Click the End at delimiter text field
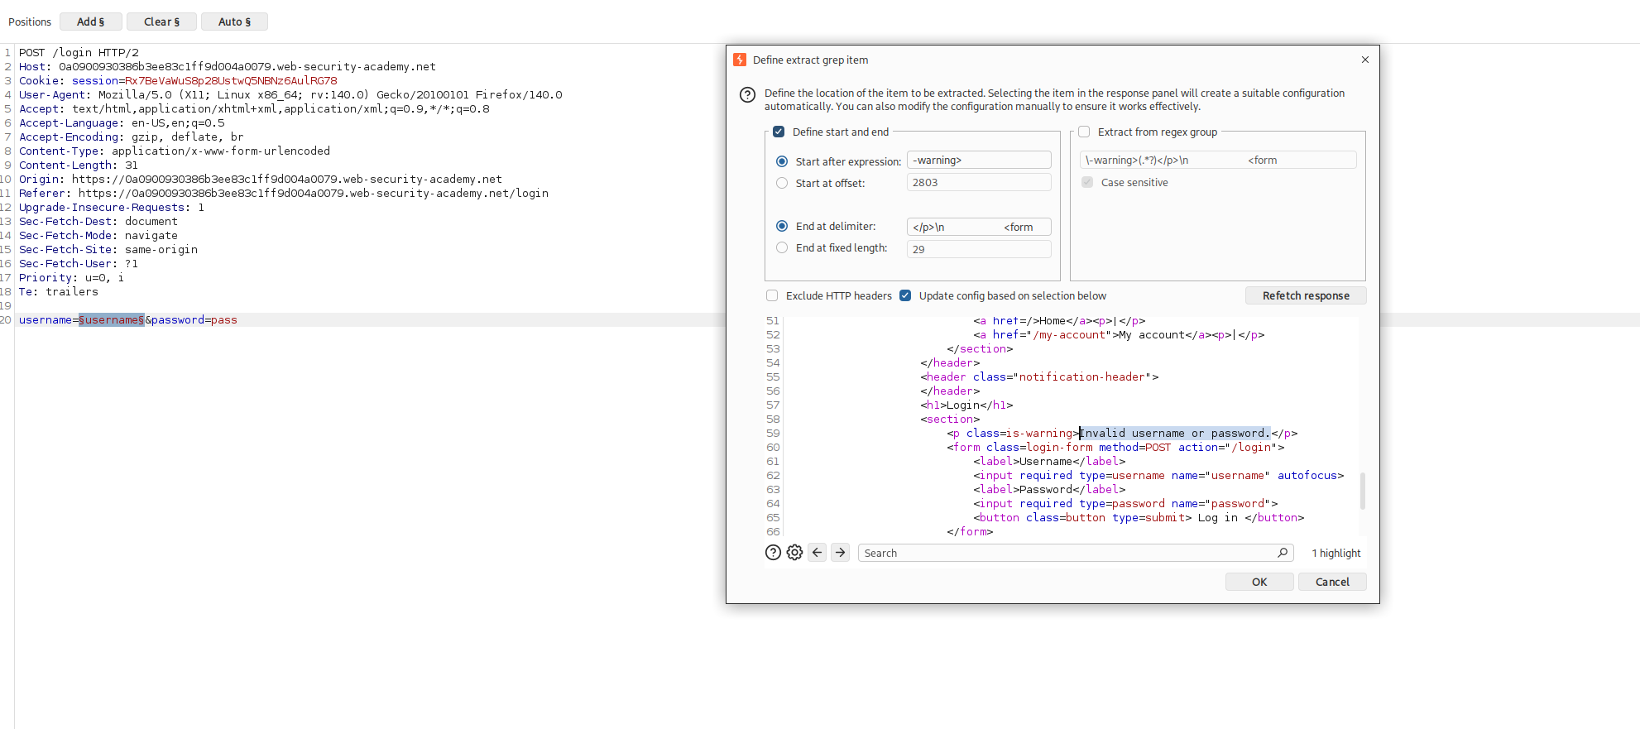This screenshot has height=729, width=1640. pos(979,227)
